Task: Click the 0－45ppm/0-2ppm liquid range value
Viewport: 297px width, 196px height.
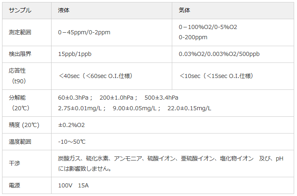Action: pyautogui.click(x=84, y=33)
